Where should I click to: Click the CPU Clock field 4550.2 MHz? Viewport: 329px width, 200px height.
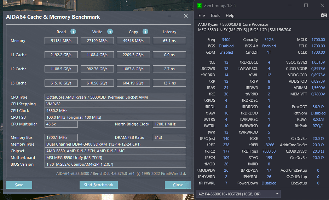click(x=115, y=111)
